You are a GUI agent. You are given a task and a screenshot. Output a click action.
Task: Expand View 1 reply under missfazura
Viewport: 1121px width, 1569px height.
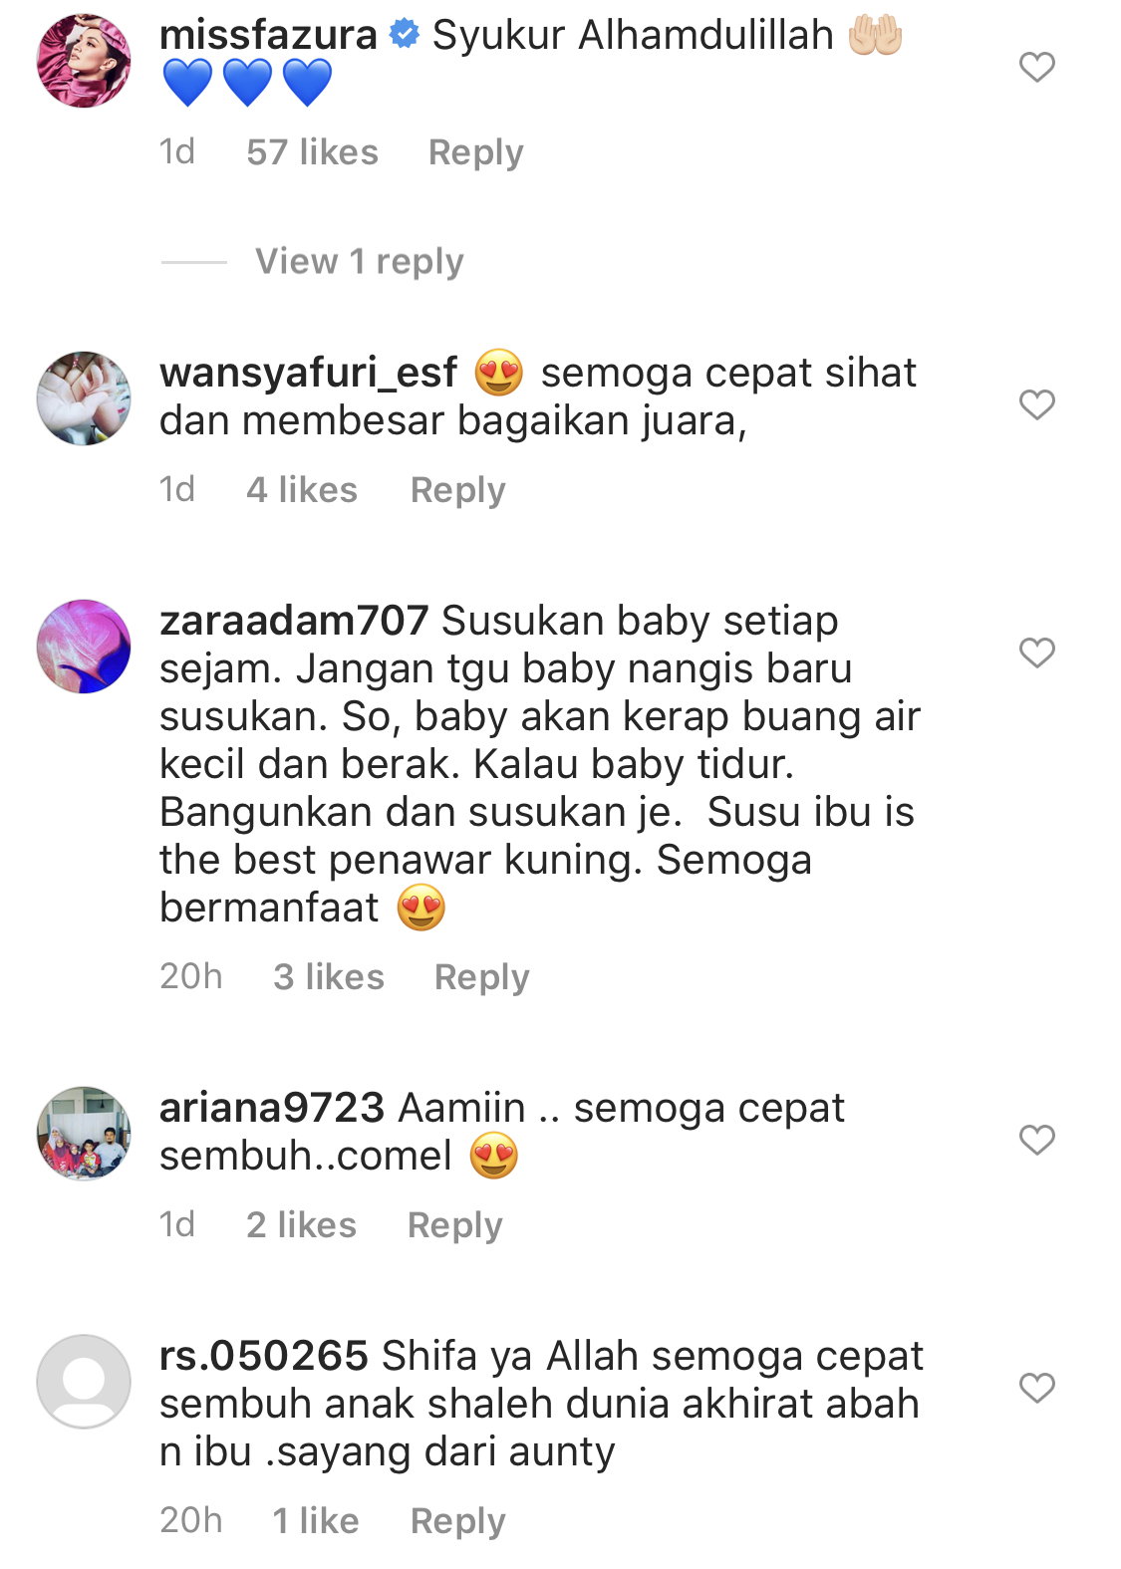(360, 262)
